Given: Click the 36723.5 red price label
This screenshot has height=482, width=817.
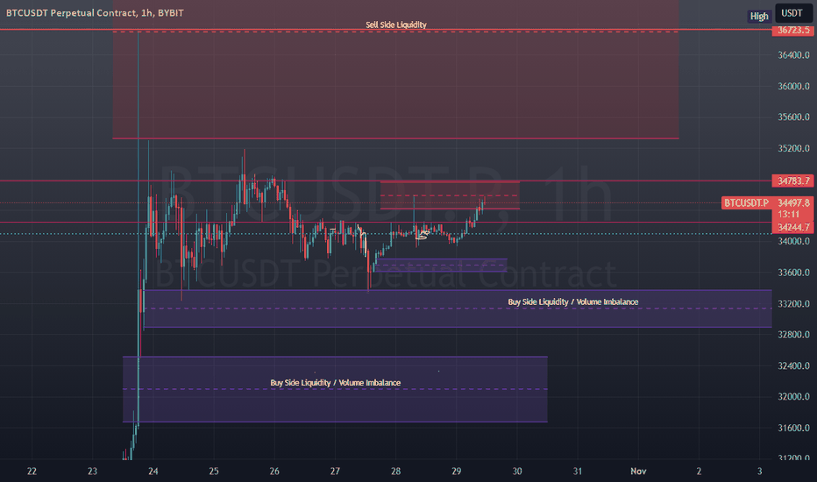Looking at the screenshot, I should click(792, 30).
